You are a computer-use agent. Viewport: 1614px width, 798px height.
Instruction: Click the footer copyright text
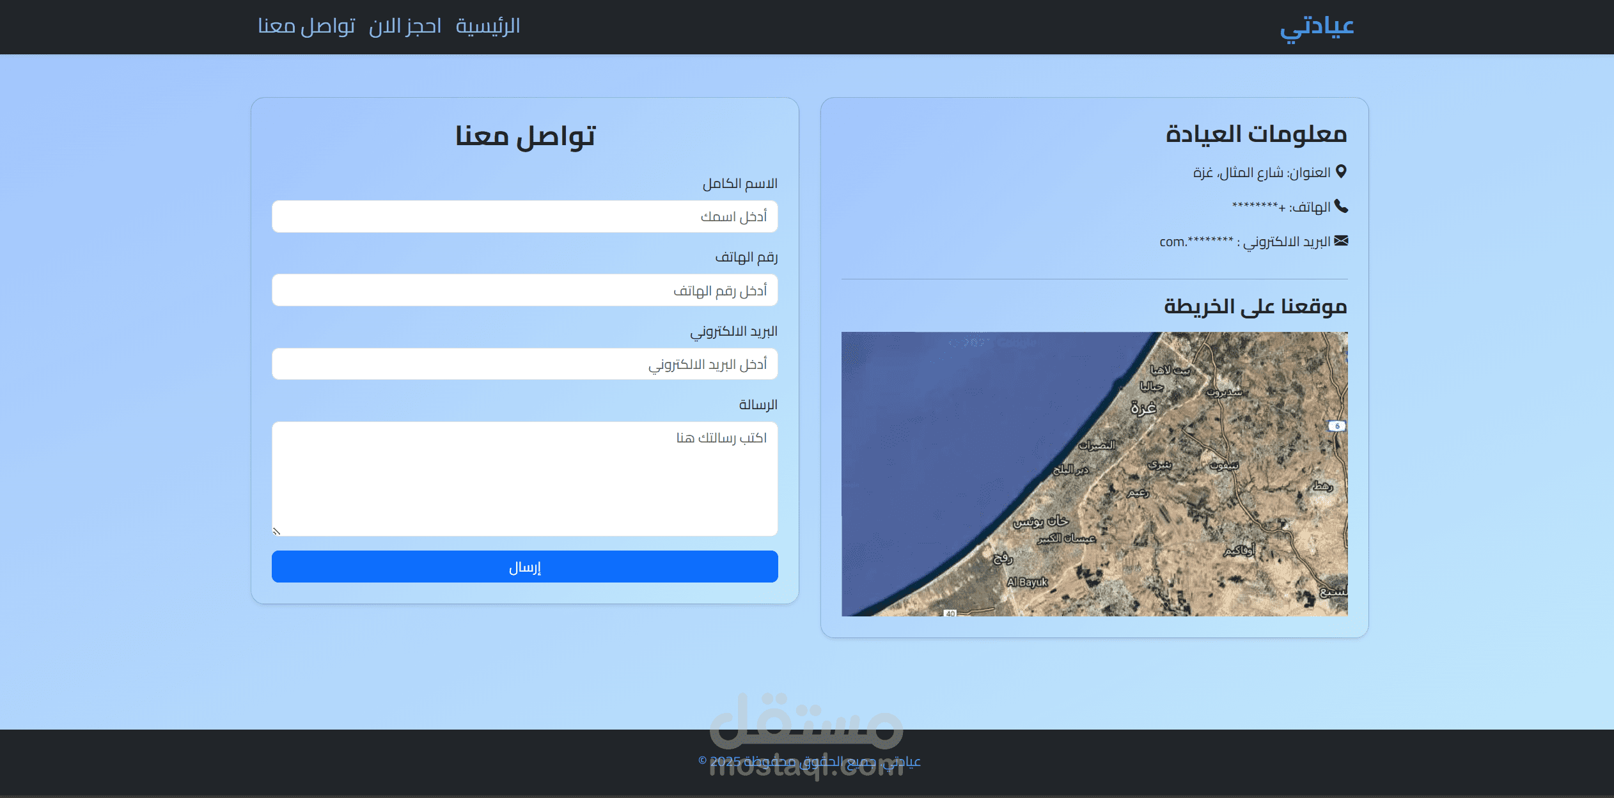click(809, 761)
